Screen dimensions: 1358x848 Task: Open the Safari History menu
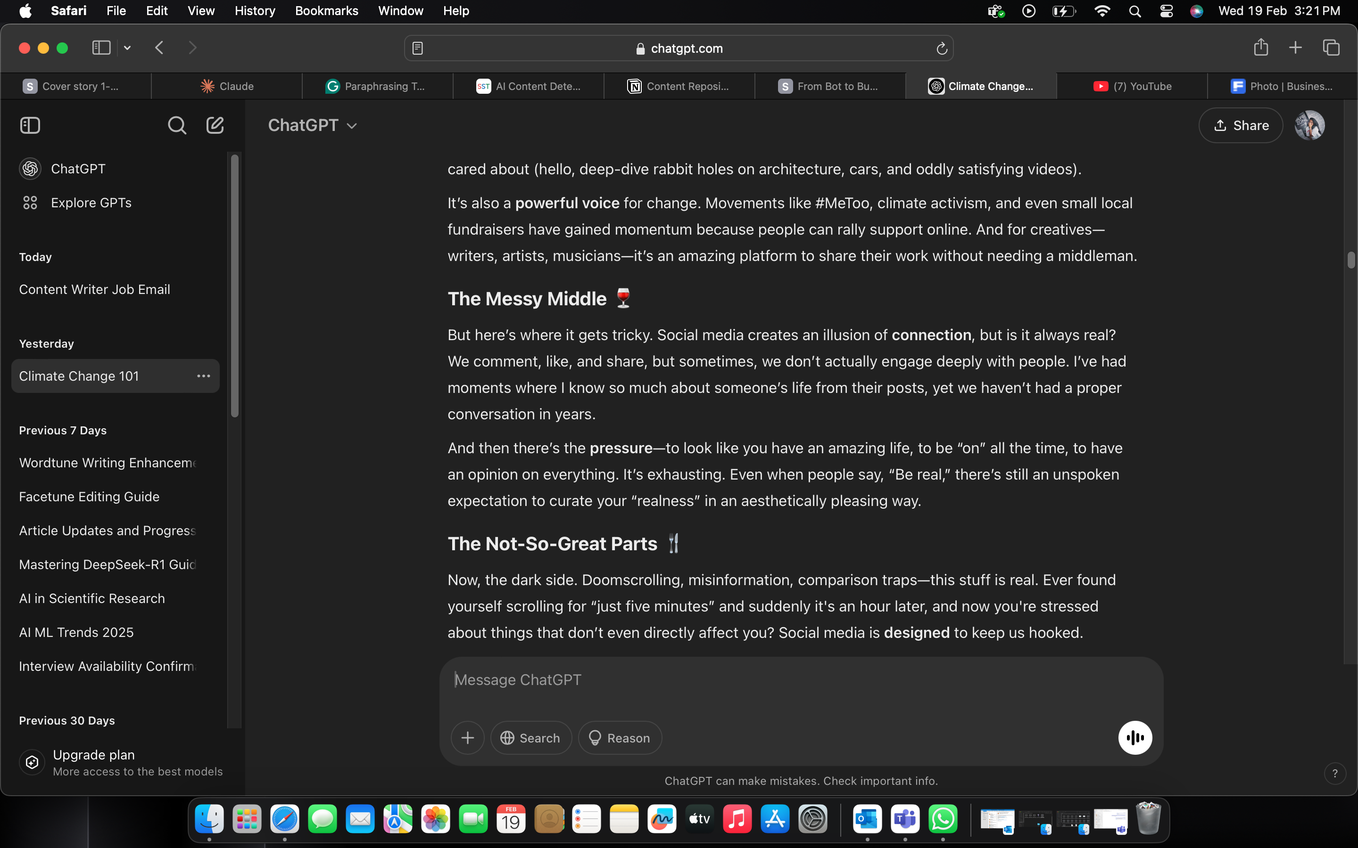255,11
